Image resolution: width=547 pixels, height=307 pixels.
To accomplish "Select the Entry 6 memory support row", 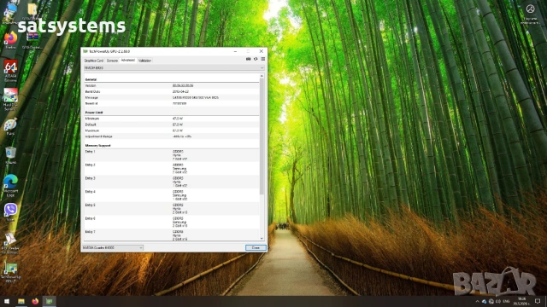I will point(172,222).
